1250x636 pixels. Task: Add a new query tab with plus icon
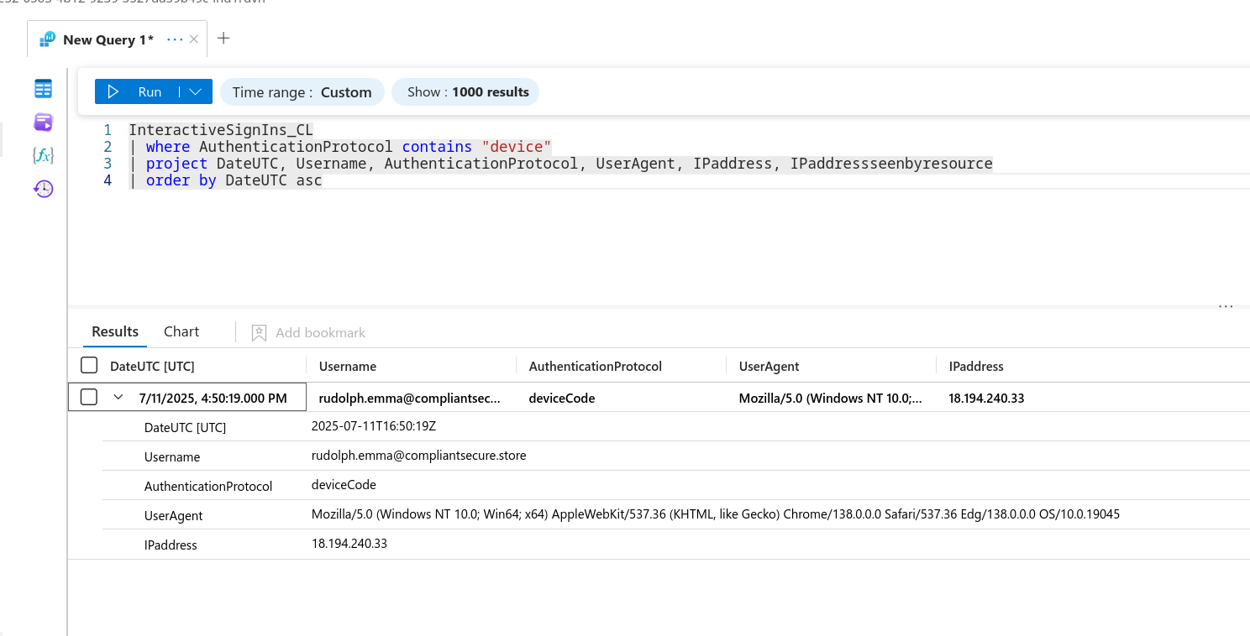[223, 39]
